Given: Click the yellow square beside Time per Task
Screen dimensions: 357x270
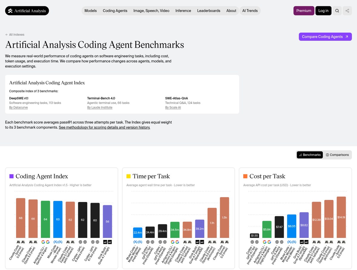Looking at the screenshot, I should pyautogui.click(x=129, y=176).
